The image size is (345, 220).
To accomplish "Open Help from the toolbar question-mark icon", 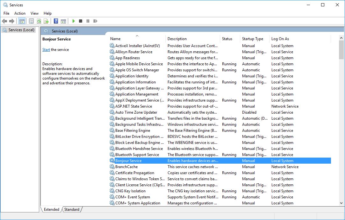I will click(x=56, y=21).
